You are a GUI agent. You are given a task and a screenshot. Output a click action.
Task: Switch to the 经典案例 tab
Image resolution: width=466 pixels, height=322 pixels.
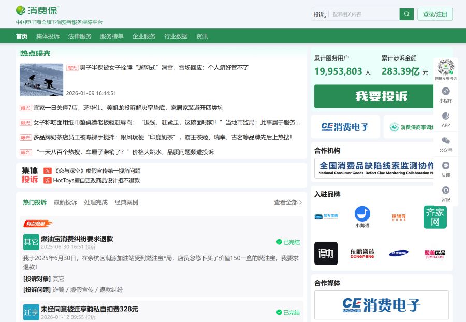[126, 203]
